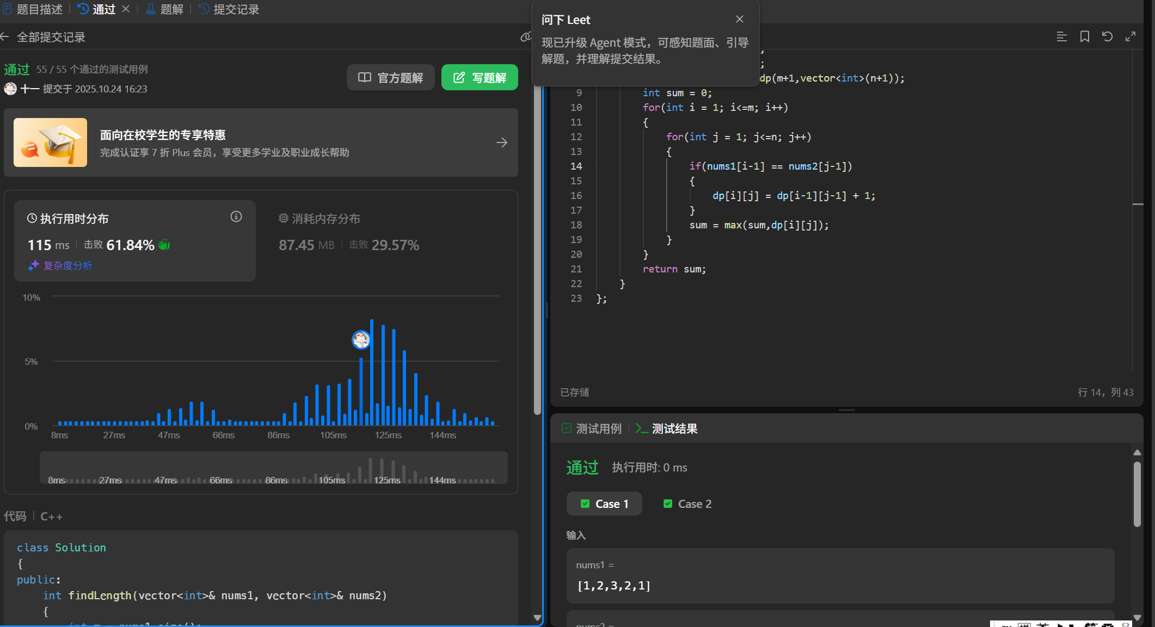
Task: Click the green 写题解 button
Action: pyautogui.click(x=480, y=77)
